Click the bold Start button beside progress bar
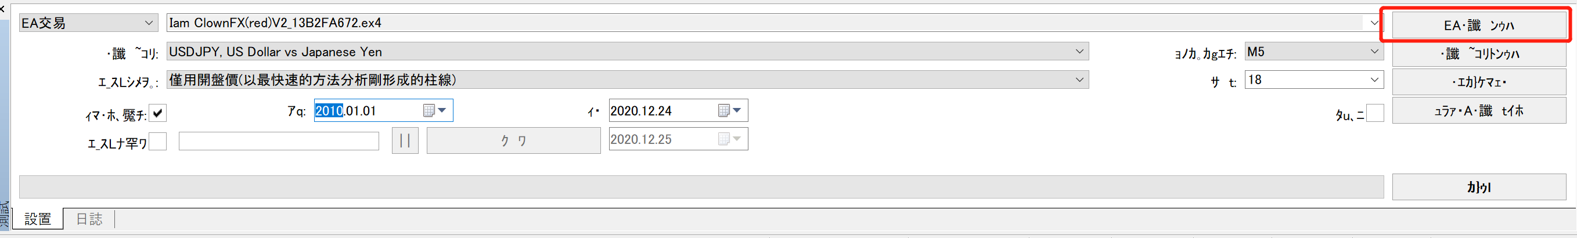The image size is (1577, 238). pyautogui.click(x=1478, y=187)
